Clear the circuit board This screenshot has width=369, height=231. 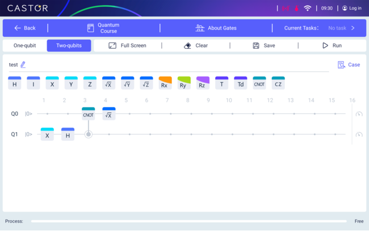coord(196,45)
